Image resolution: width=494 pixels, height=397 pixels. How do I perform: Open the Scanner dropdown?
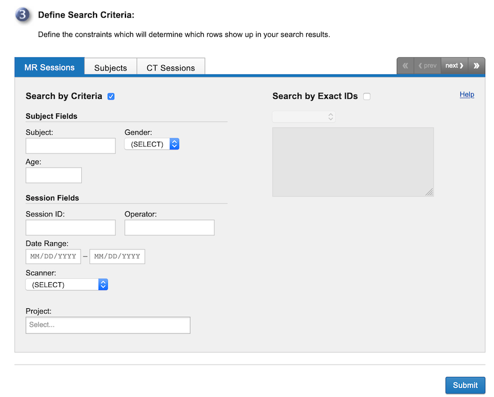coord(67,285)
